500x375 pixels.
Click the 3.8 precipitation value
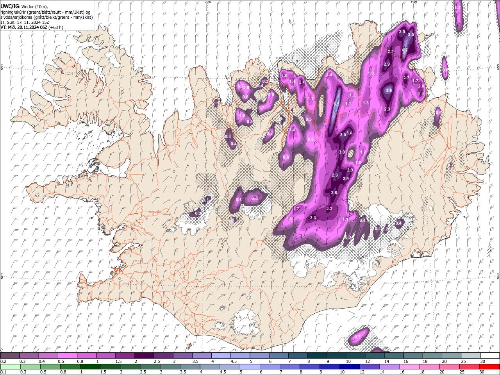389,90
